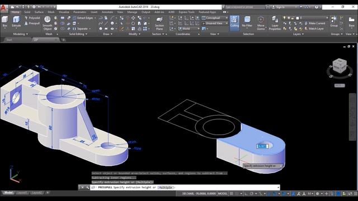Screen dimensions: 358x201
Task: Open workspace switching gear in status bar
Action: pyautogui.click(x=317, y=194)
